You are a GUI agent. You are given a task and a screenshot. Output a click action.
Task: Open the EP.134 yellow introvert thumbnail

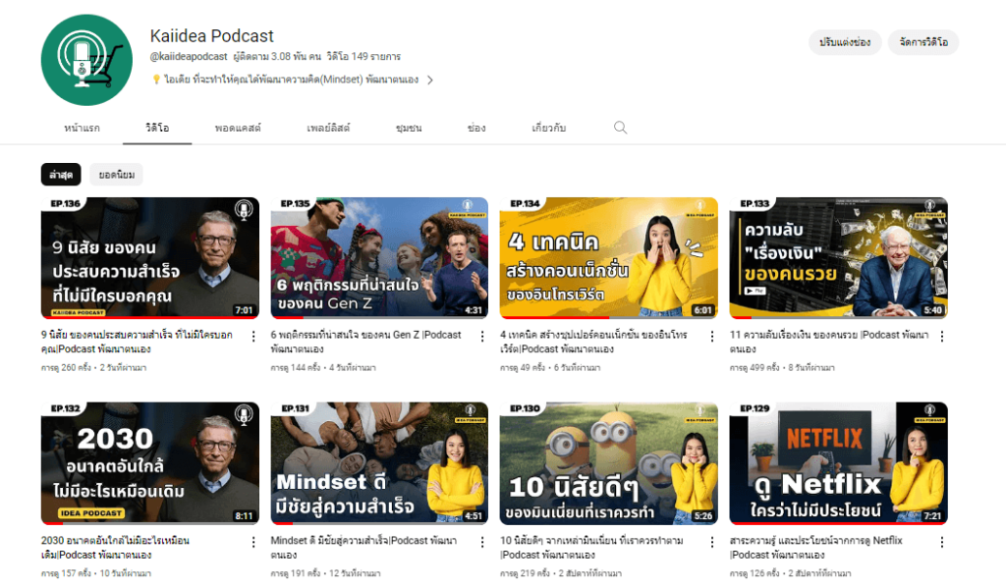pos(609,258)
